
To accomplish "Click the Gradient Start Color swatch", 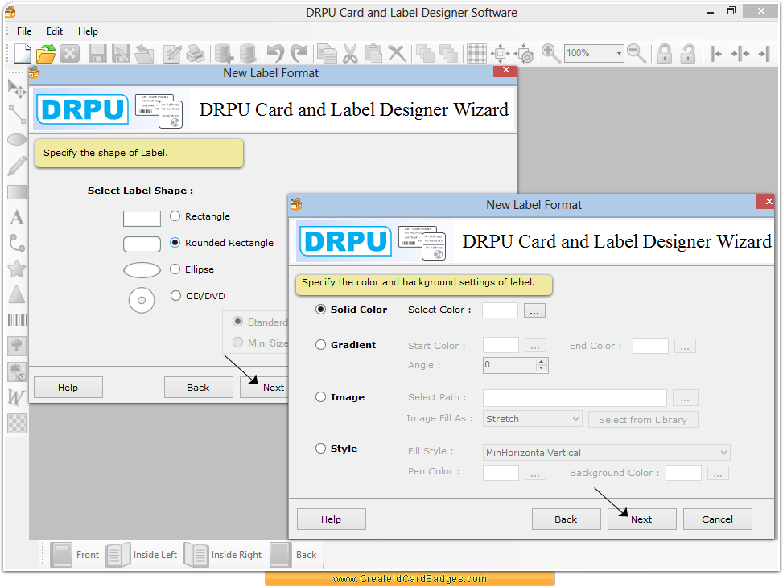I will [501, 346].
